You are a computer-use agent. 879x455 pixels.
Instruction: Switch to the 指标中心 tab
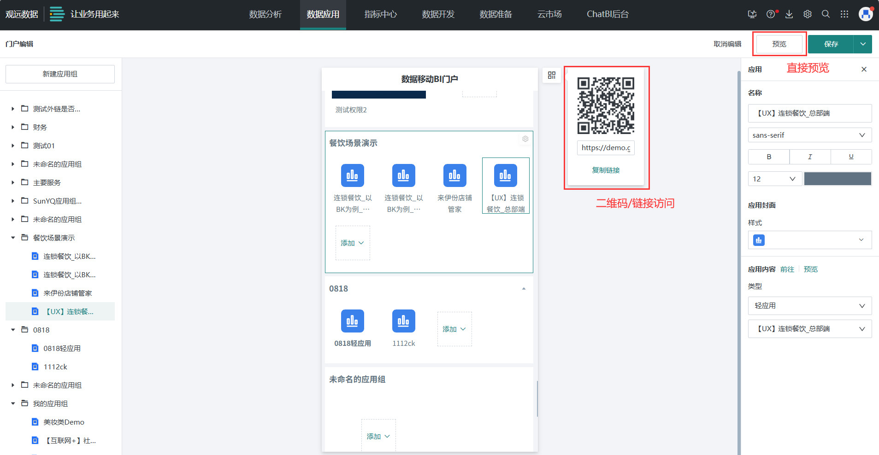click(381, 14)
